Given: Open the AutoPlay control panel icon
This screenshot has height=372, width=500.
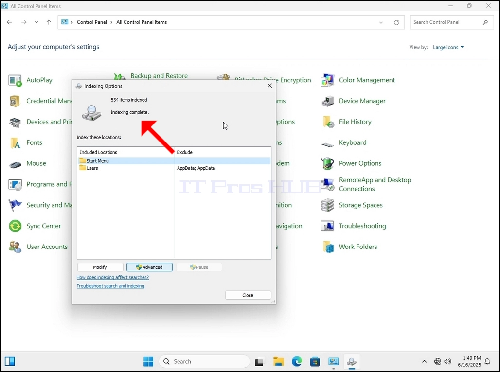Looking at the screenshot, I should tap(15, 80).
